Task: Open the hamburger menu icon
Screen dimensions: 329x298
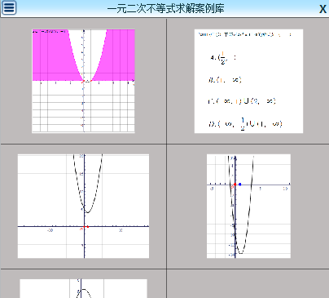Action: [9, 7]
